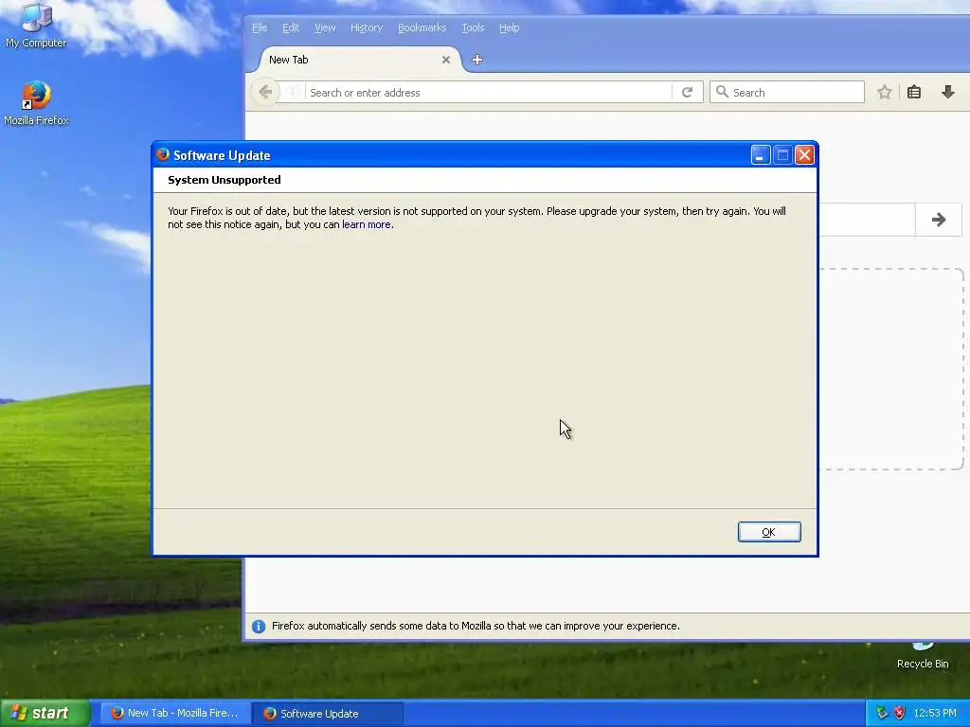The height and width of the screenshot is (727, 970).
Task: Open the View menu in Firefox
Action: pyautogui.click(x=325, y=27)
